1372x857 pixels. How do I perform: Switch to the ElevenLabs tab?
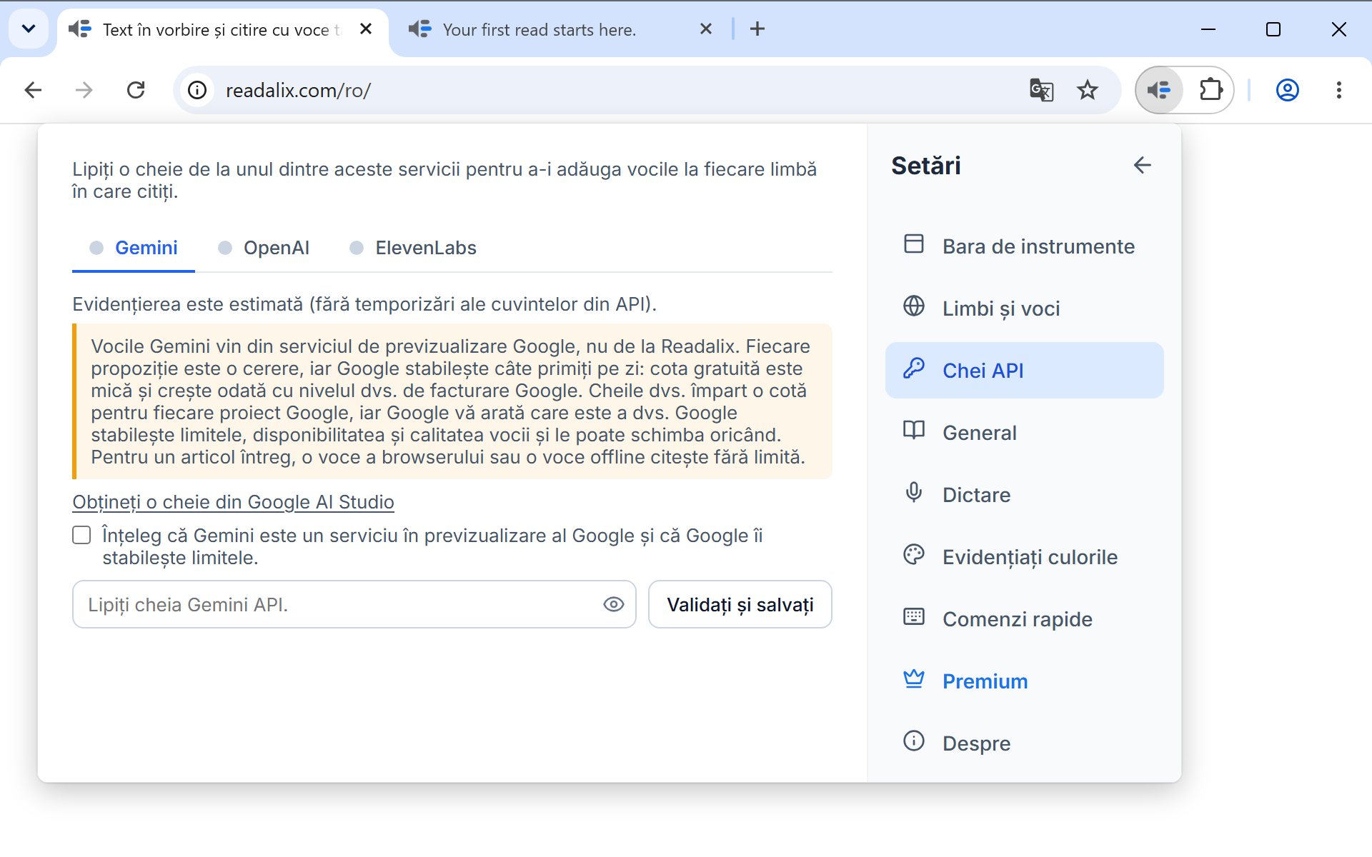point(413,248)
